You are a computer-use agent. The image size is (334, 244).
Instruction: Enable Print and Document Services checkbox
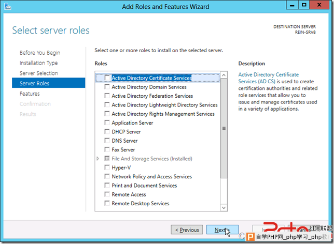107,186
